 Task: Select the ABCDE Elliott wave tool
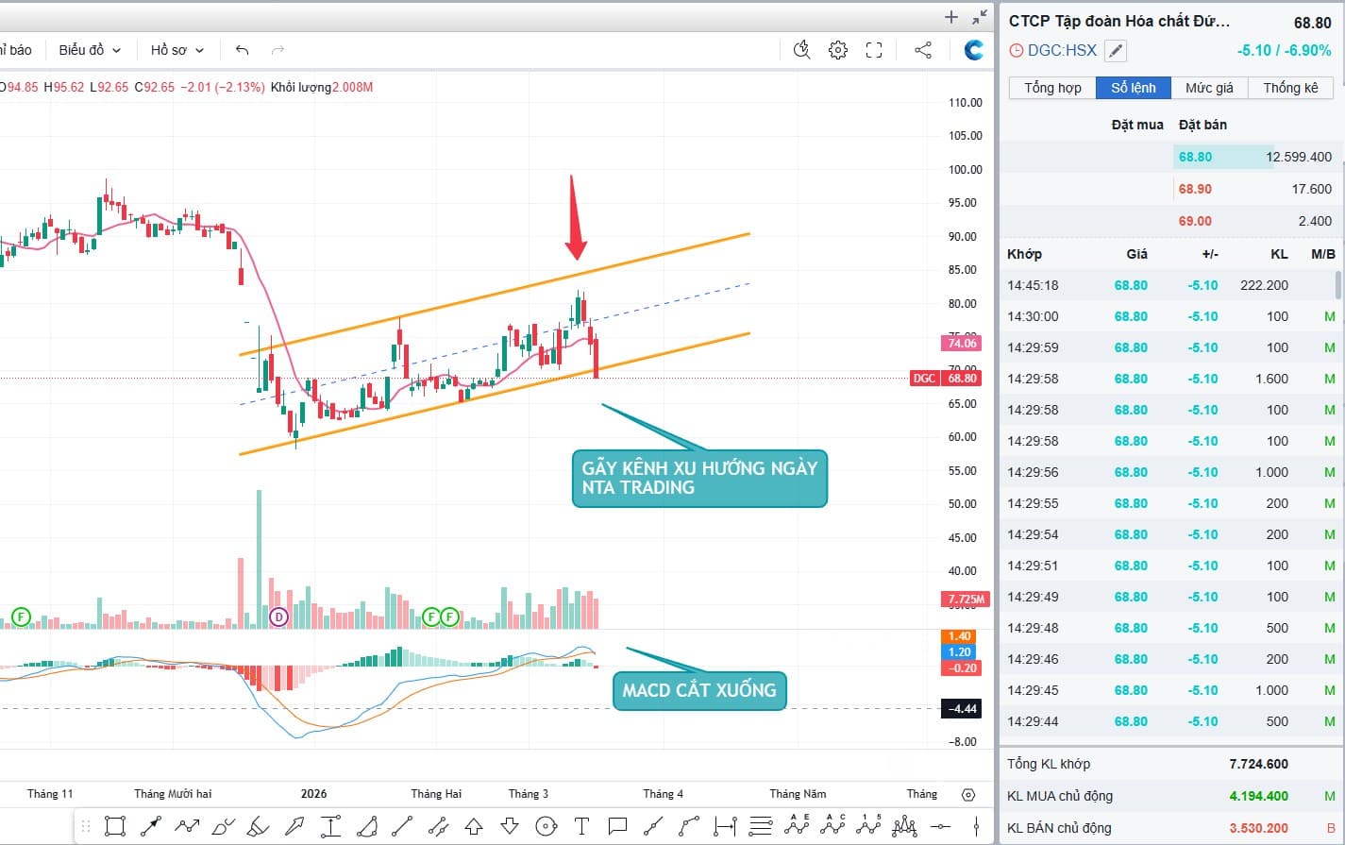click(x=797, y=826)
